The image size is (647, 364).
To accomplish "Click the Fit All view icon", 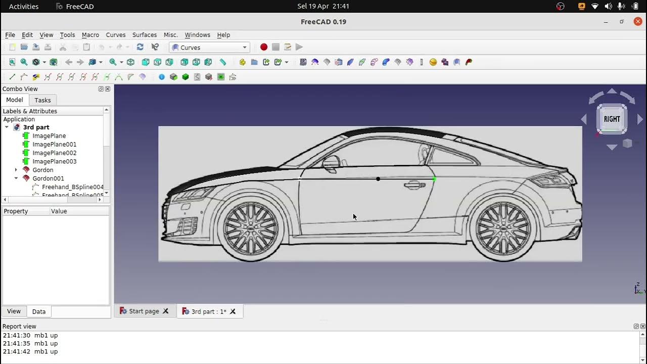I will 12,62.
